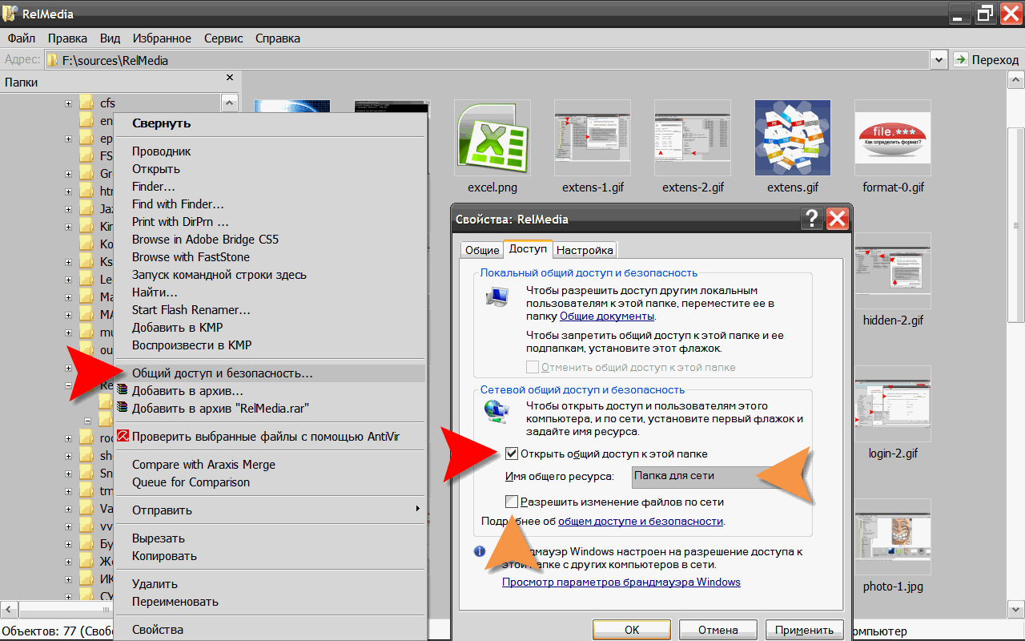Select the extens.gif thumbnail icon
The image size is (1025, 641).
(792, 137)
